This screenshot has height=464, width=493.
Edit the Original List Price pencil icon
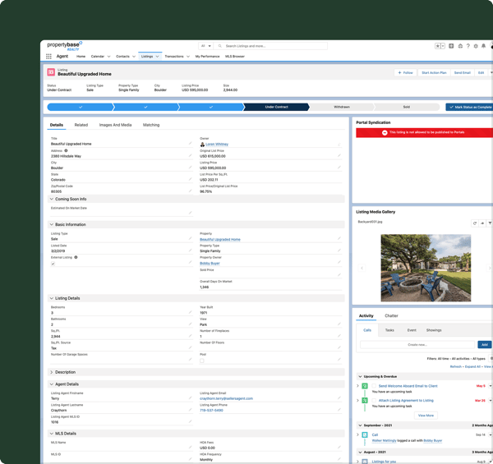pos(339,155)
